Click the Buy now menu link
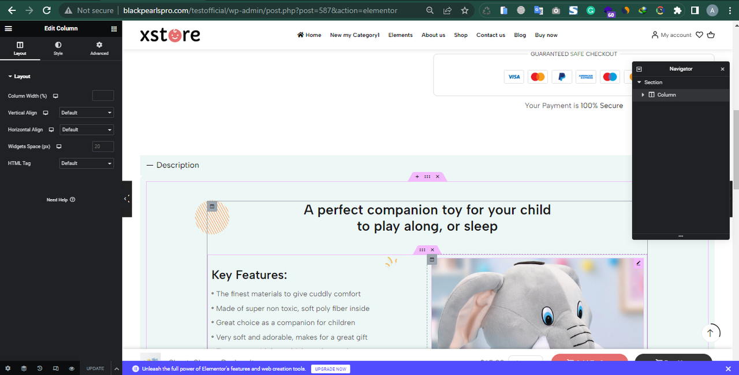 546,35
